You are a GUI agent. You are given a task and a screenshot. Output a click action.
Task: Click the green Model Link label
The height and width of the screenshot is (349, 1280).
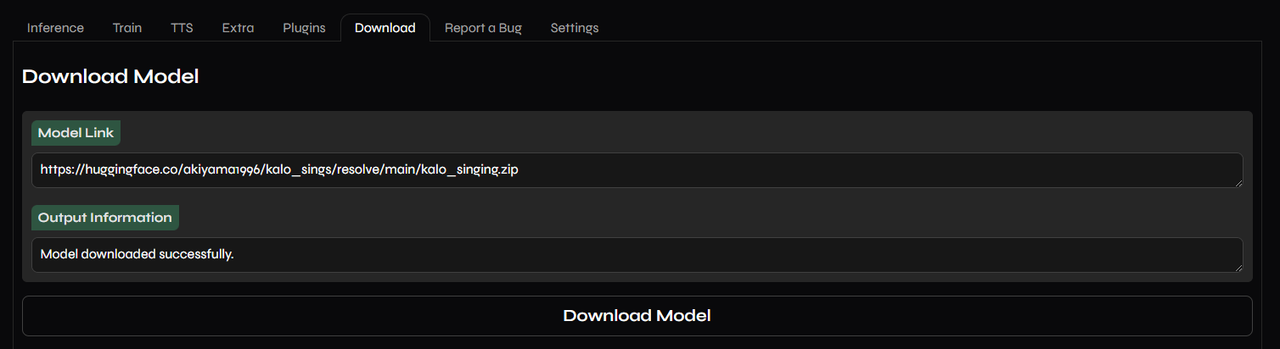pos(76,133)
